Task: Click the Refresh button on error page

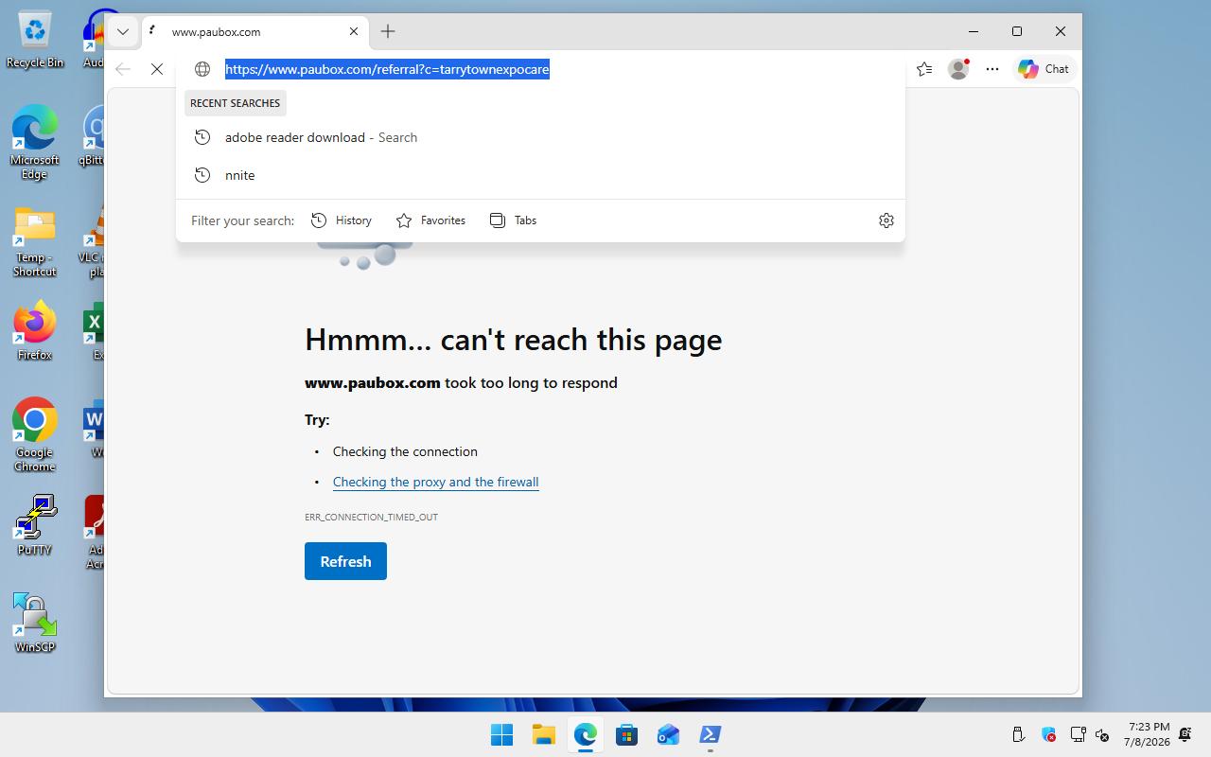Action: pyautogui.click(x=345, y=561)
